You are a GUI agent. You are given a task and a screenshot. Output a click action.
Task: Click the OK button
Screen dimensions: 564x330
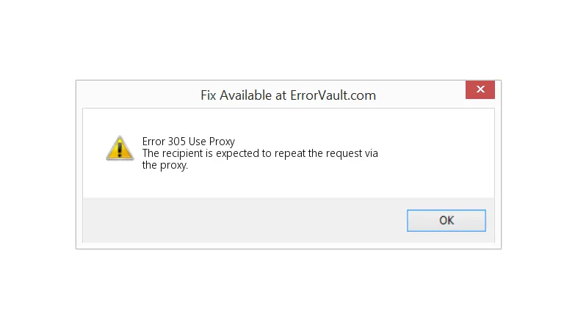coord(446,221)
